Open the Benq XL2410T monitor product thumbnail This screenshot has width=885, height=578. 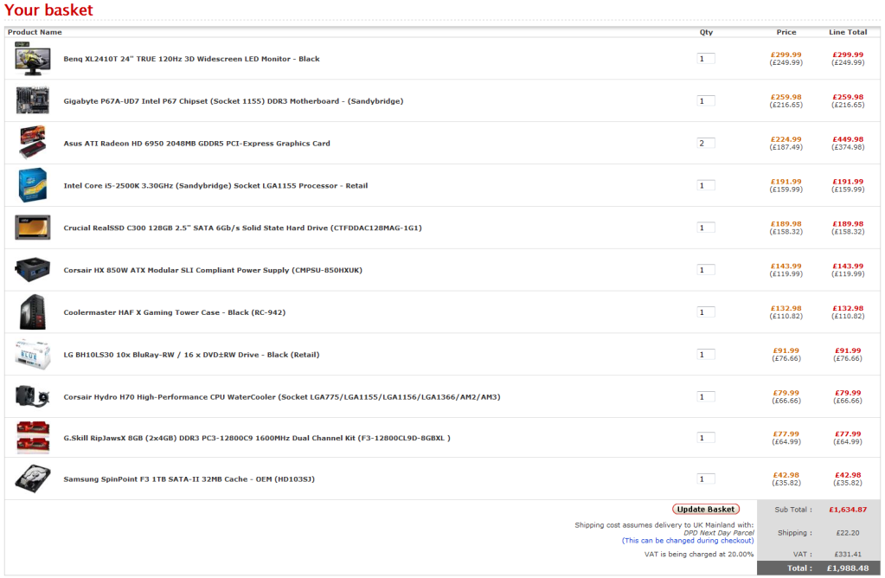click(x=33, y=59)
